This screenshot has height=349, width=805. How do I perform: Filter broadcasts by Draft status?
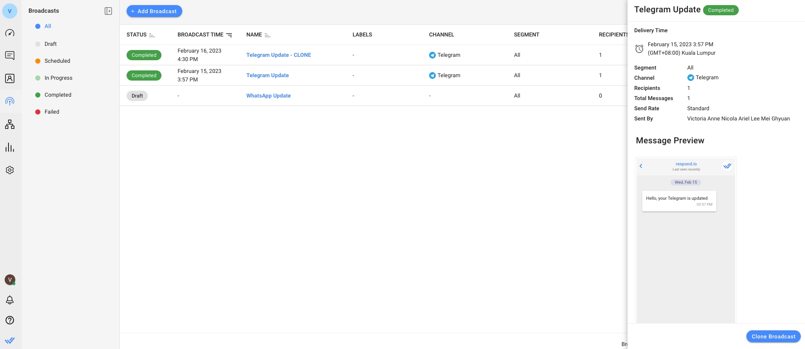pyautogui.click(x=51, y=44)
